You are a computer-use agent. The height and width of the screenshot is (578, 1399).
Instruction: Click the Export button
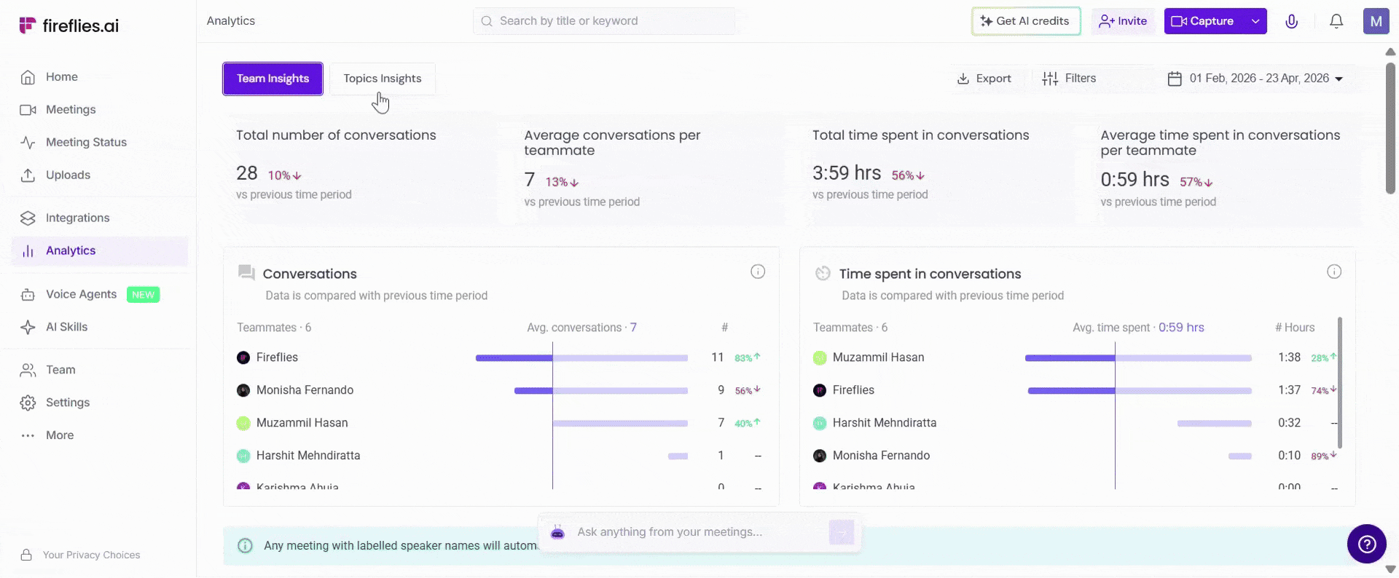(x=984, y=79)
